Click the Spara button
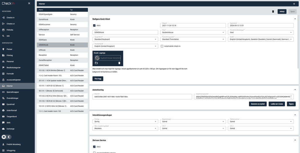Viewport: 300px width, 153px height. (x=292, y=11)
